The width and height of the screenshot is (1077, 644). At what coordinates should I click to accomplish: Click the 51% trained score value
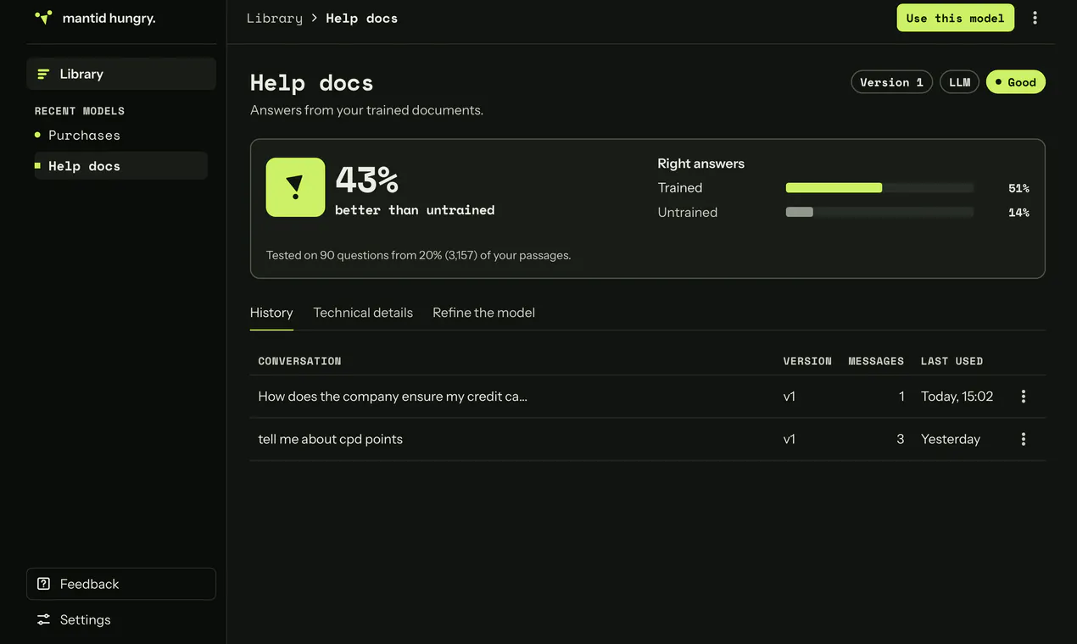(x=1018, y=188)
